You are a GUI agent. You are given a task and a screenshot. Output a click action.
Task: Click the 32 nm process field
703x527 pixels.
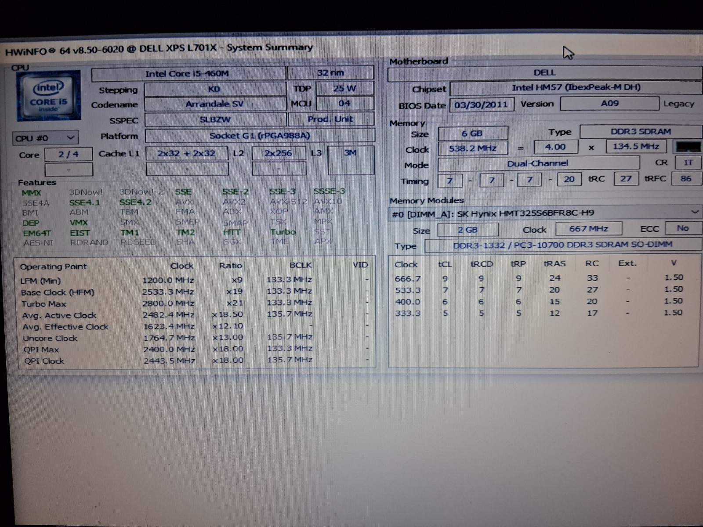pyautogui.click(x=330, y=73)
